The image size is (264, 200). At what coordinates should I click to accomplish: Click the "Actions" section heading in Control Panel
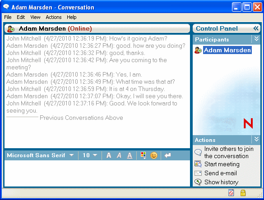click(x=205, y=140)
